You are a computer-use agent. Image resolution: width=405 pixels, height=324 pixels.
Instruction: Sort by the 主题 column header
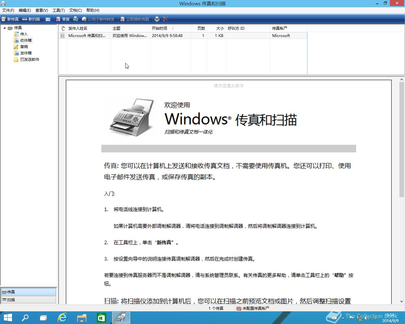click(130, 28)
